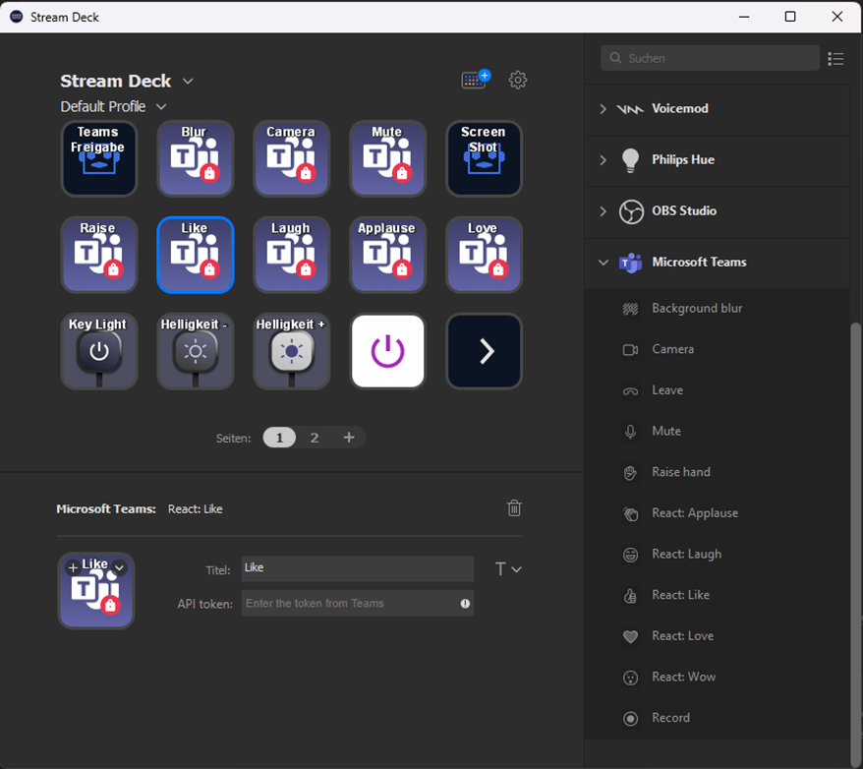The image size is (863, 769).
Task: Select the Screen Shot key
Action: 484,158
